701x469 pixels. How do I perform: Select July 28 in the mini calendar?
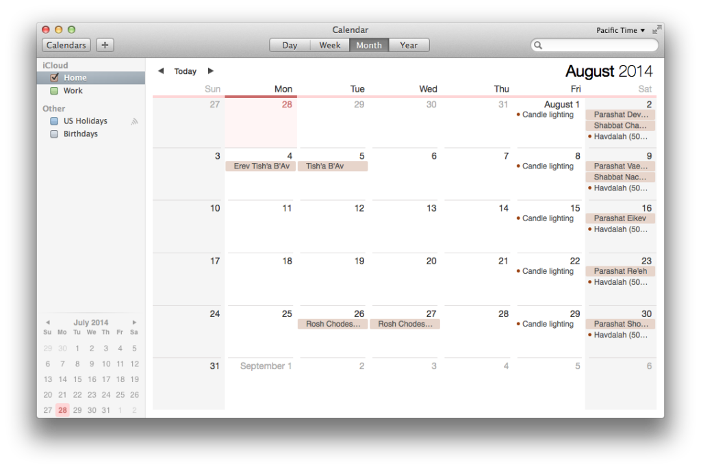[x=62, y=410]
